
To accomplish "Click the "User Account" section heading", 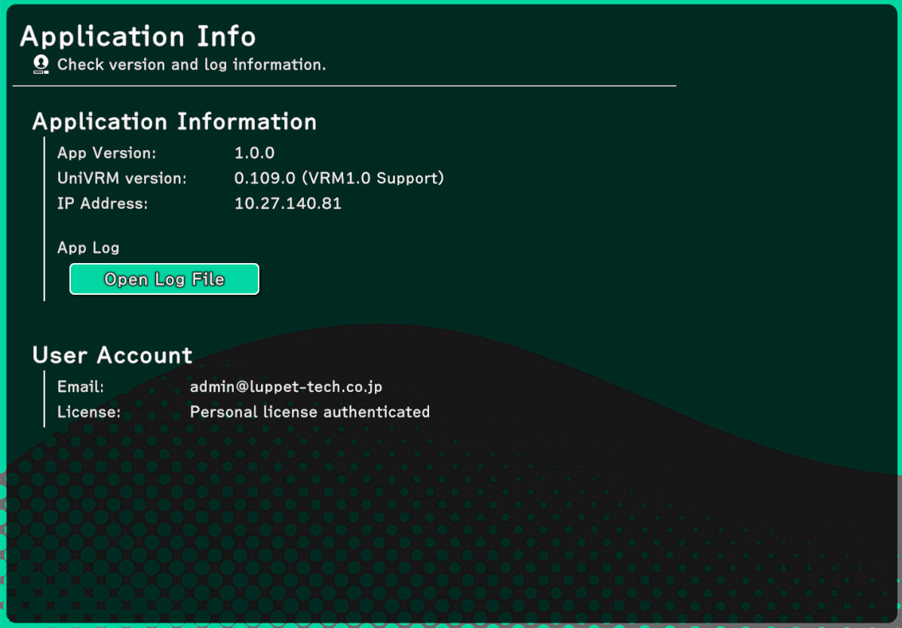I will 112,355.
